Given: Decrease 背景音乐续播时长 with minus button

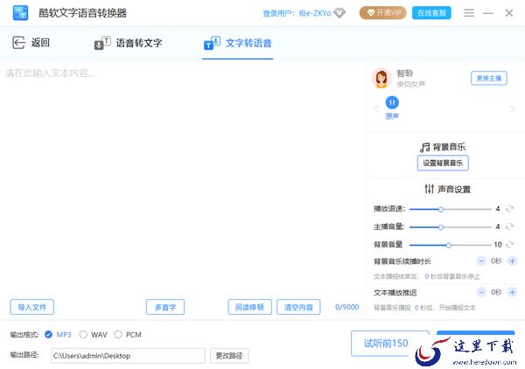Looking at the screenshot, I should pyautogui.click(x=481, y=261).
